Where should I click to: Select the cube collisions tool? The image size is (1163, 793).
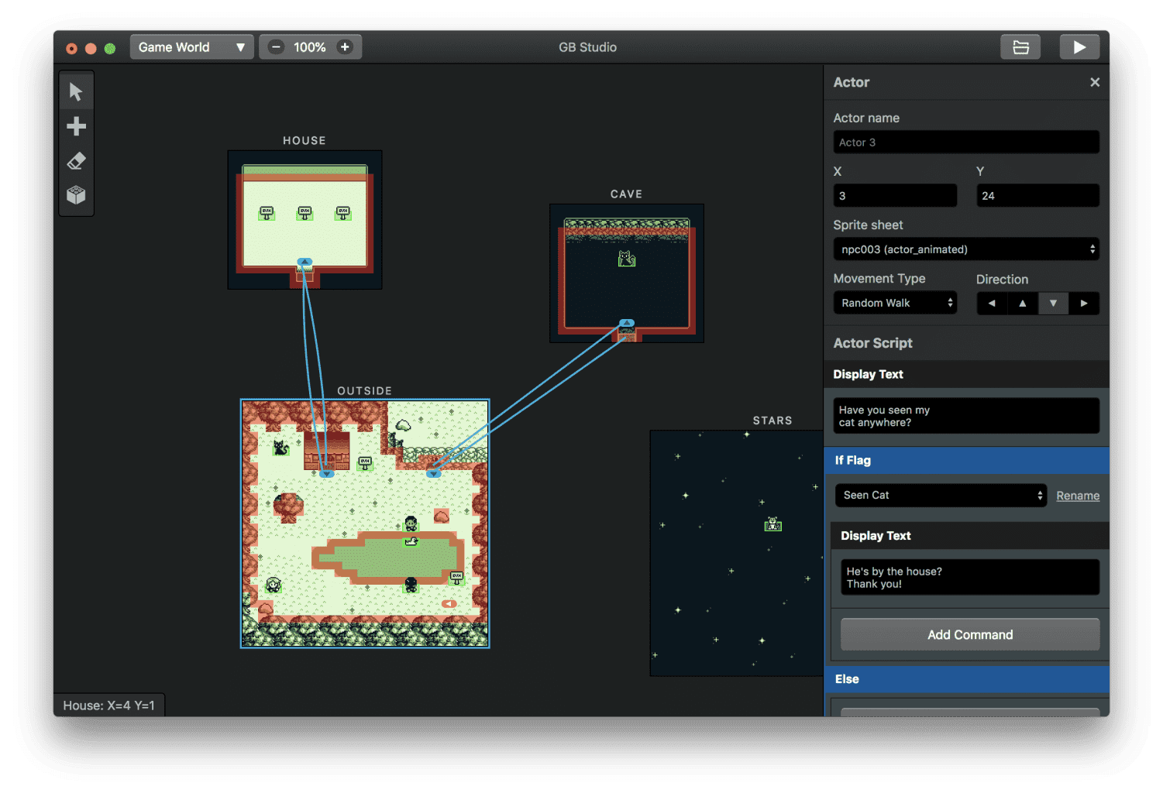[76, 195]
